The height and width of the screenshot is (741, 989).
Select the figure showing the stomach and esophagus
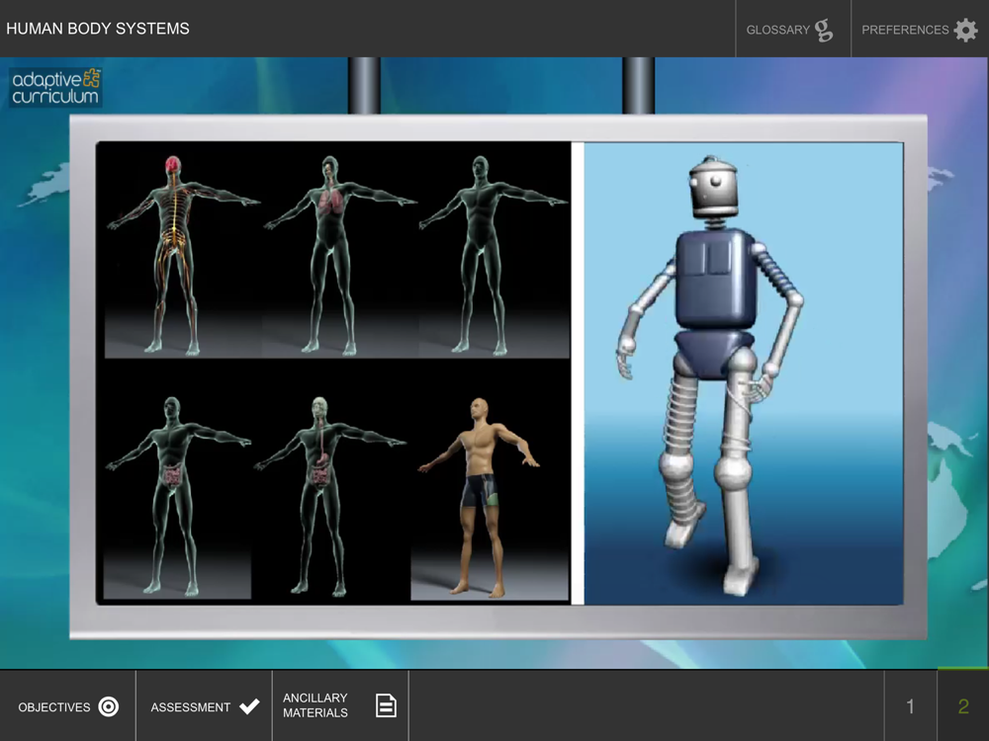tap(330, 497)
